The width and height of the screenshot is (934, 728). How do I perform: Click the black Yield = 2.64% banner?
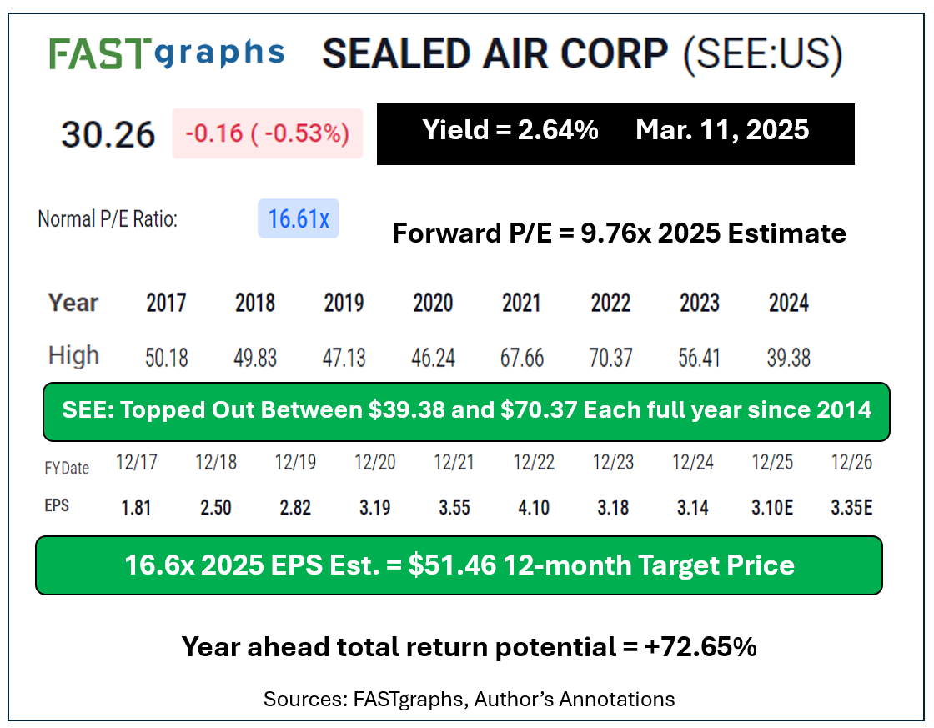615,133
